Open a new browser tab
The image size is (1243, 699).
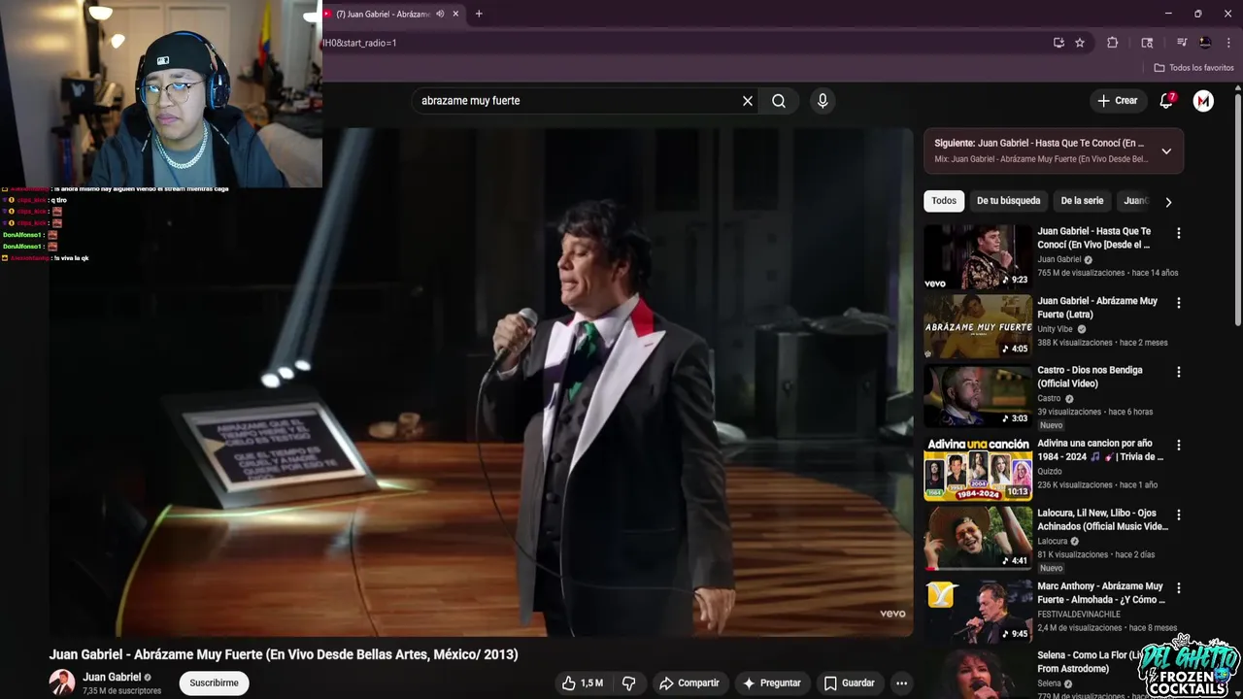click(479, 14)
